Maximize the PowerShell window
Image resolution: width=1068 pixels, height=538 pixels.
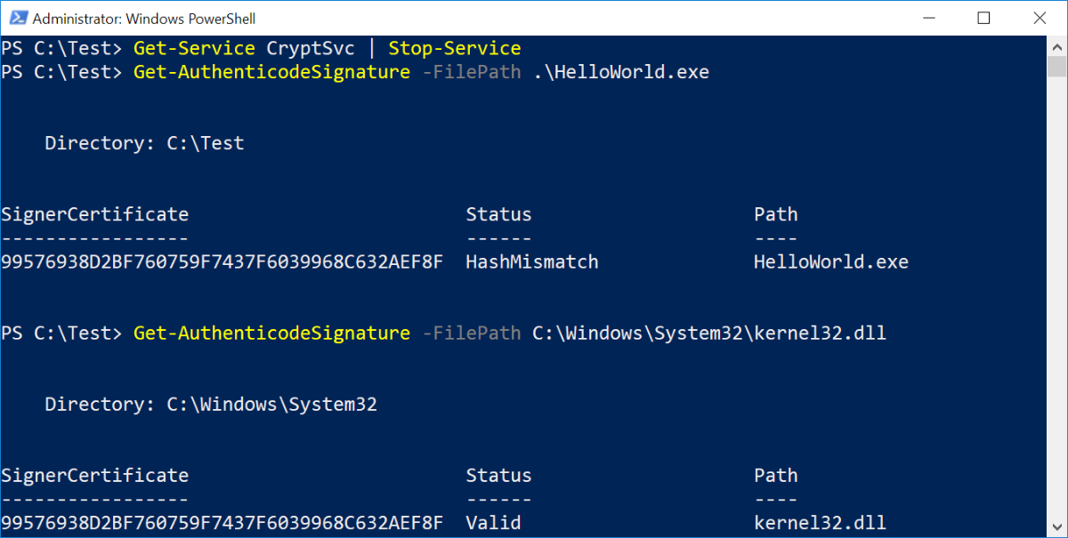click(983, 18)
